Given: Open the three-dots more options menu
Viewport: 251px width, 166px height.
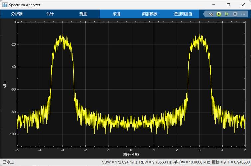Looking at the screenshot, I should [243, 14].
